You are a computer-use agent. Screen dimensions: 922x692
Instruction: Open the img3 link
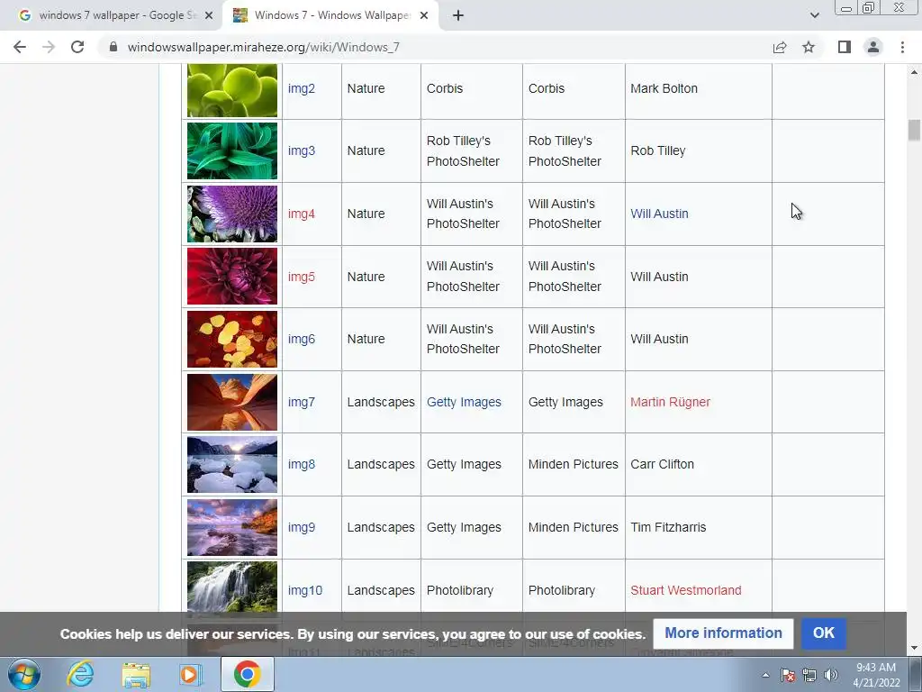tap(302, 150)
